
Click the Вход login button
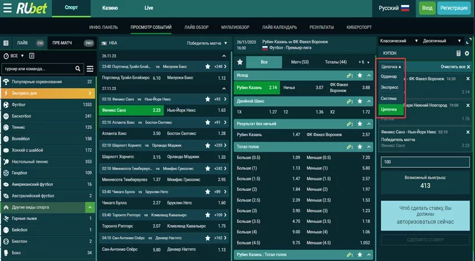click(427, 8)
